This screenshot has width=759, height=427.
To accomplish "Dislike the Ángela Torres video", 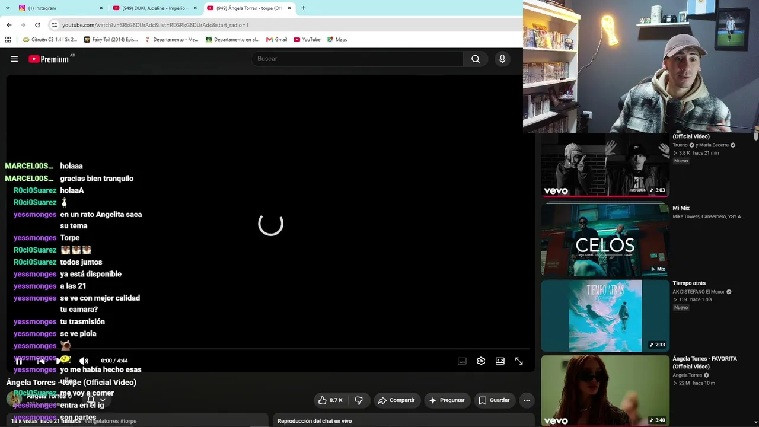I will click(359, 400).
